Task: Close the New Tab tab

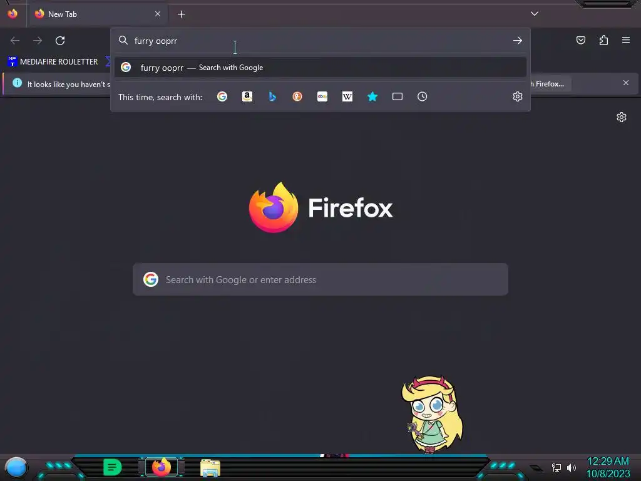Action: (x=158, y=14)
